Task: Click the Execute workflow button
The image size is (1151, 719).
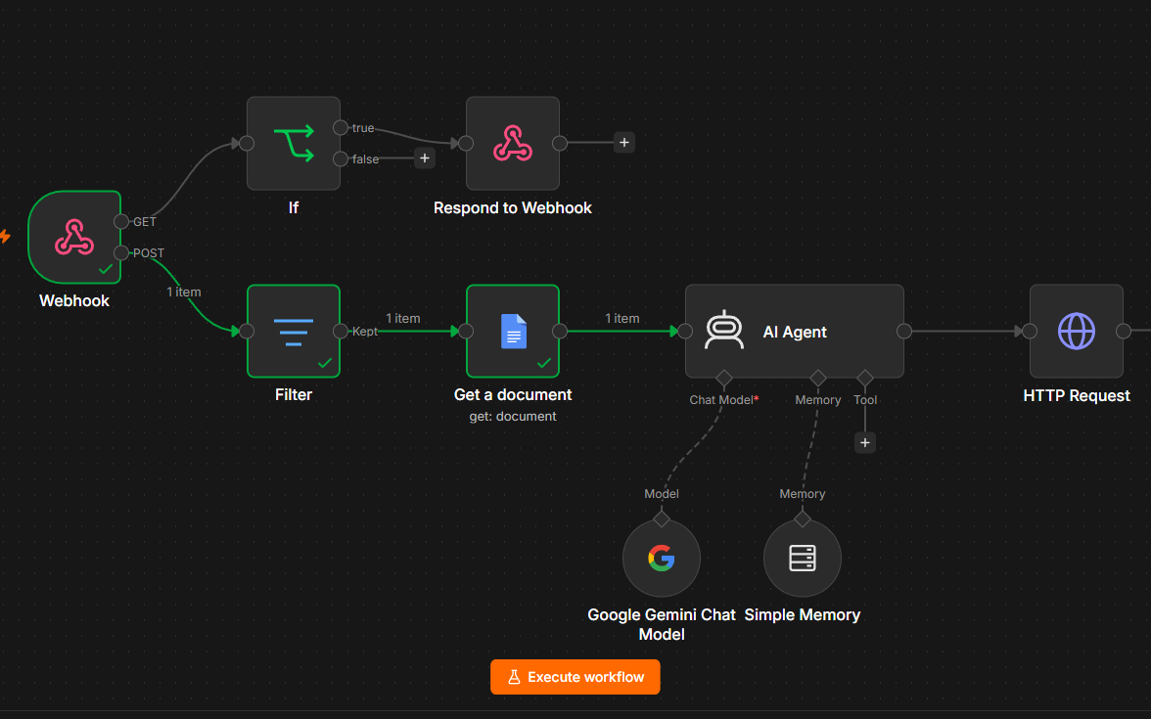Action: tap(575, 677)
